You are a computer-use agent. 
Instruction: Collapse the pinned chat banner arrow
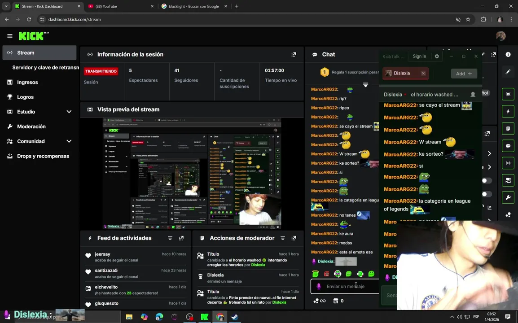365,85
